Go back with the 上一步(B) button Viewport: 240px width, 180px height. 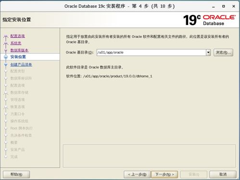point(137,174)
